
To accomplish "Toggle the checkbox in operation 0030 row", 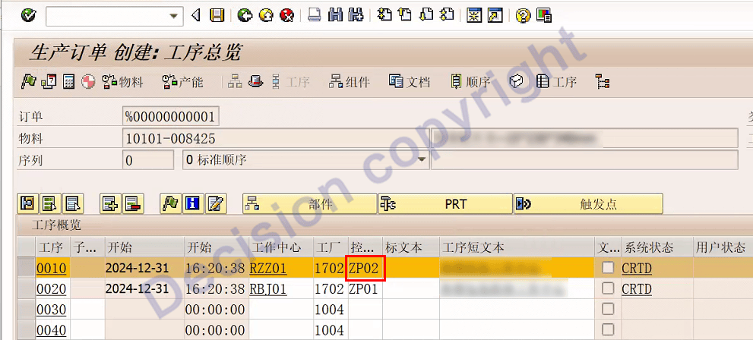I will tap(608, 309).
